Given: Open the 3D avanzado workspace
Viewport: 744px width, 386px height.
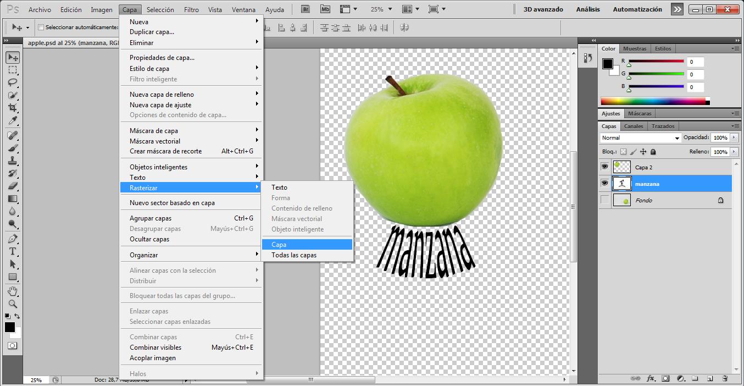Looking at the screenshot, I should (543, 9).
